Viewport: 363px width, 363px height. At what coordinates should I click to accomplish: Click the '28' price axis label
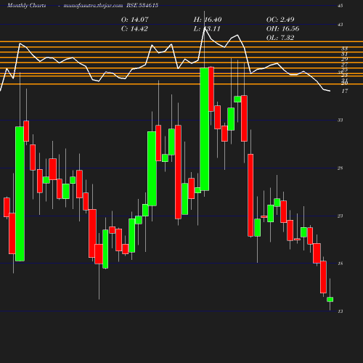click(340, 168)
